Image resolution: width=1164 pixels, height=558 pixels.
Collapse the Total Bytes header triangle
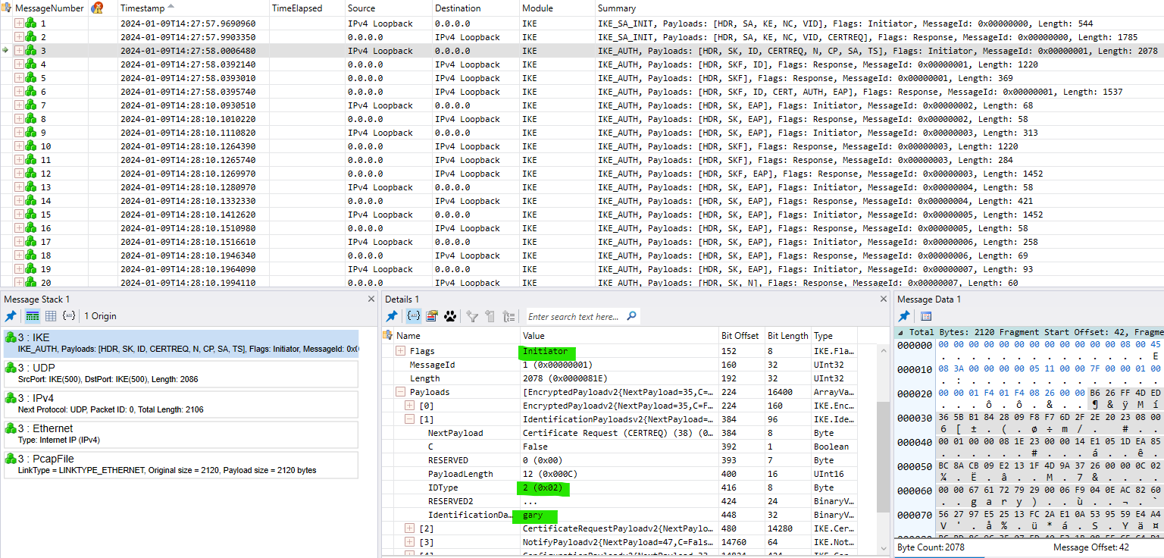(901, 333)
